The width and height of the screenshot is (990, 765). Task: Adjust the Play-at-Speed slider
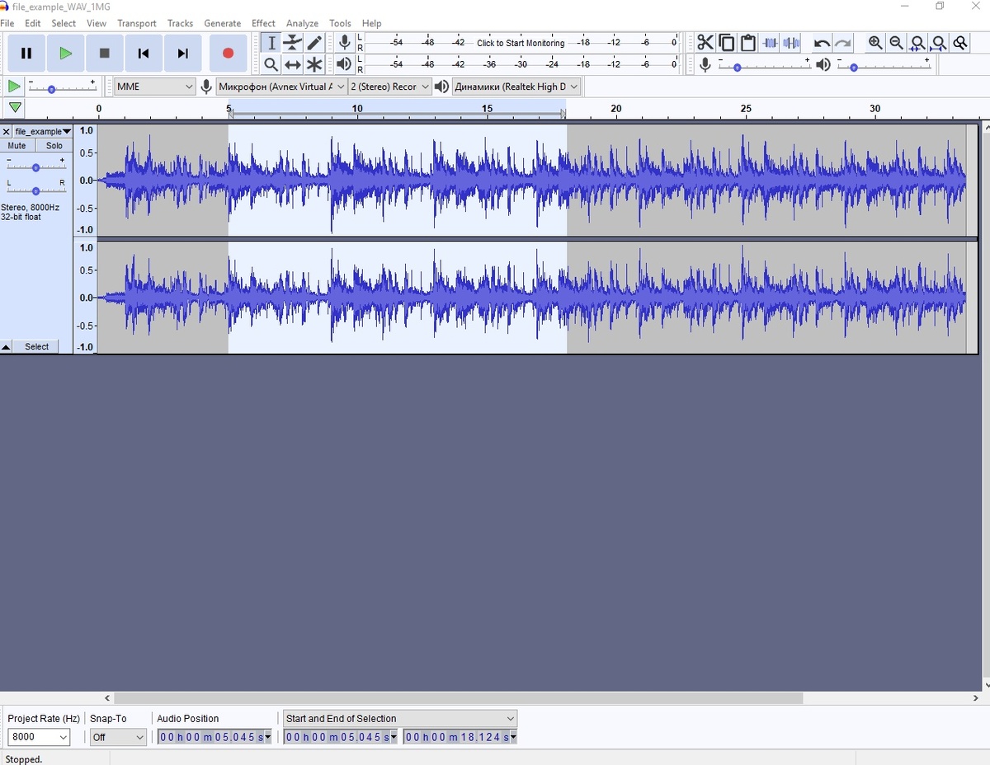[x=62, y=87]
